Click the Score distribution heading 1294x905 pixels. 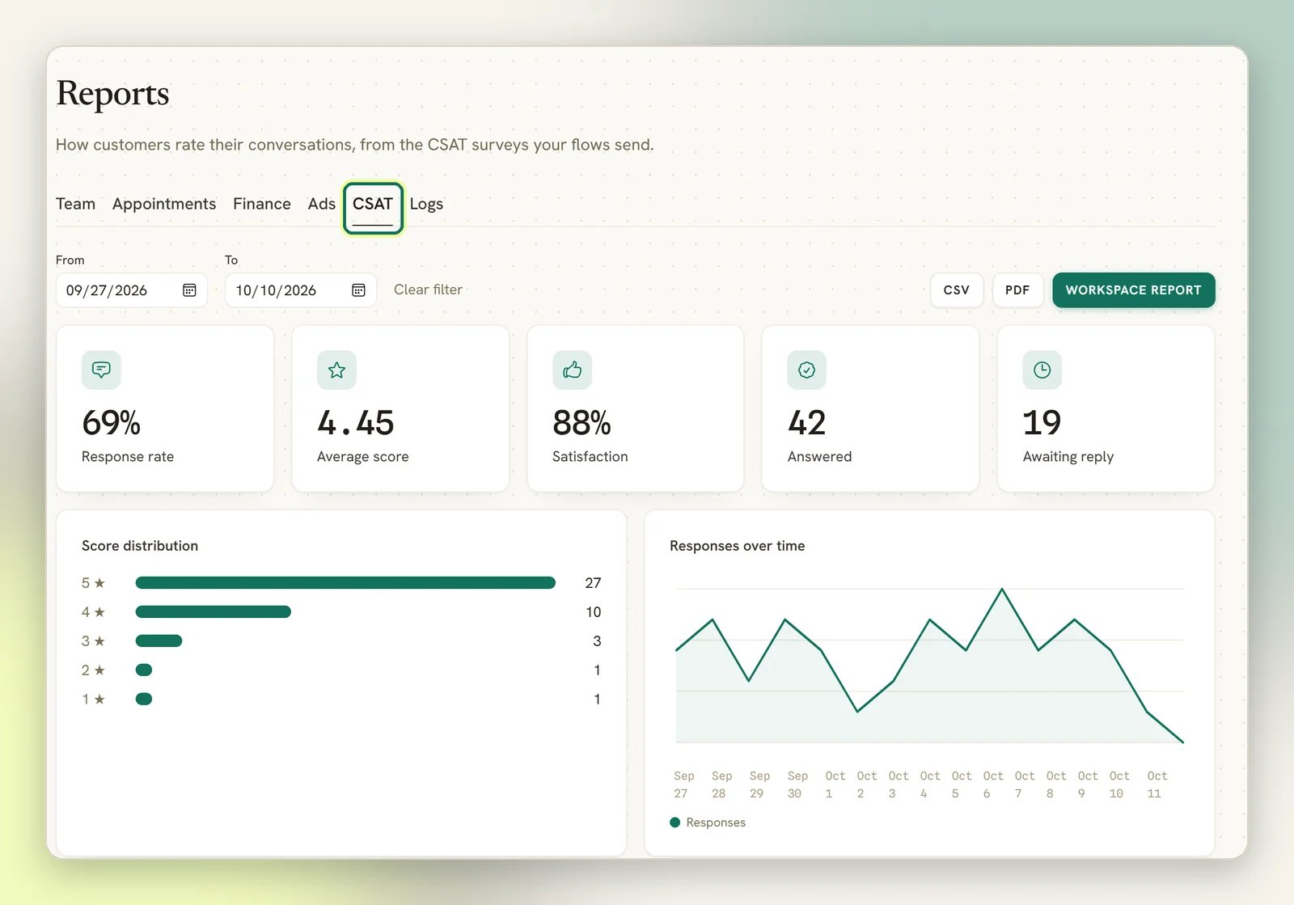pyautogui.click(x=140, y=546)
